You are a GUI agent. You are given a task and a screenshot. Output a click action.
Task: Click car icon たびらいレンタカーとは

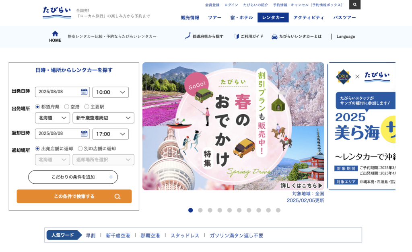coord(274,37)
